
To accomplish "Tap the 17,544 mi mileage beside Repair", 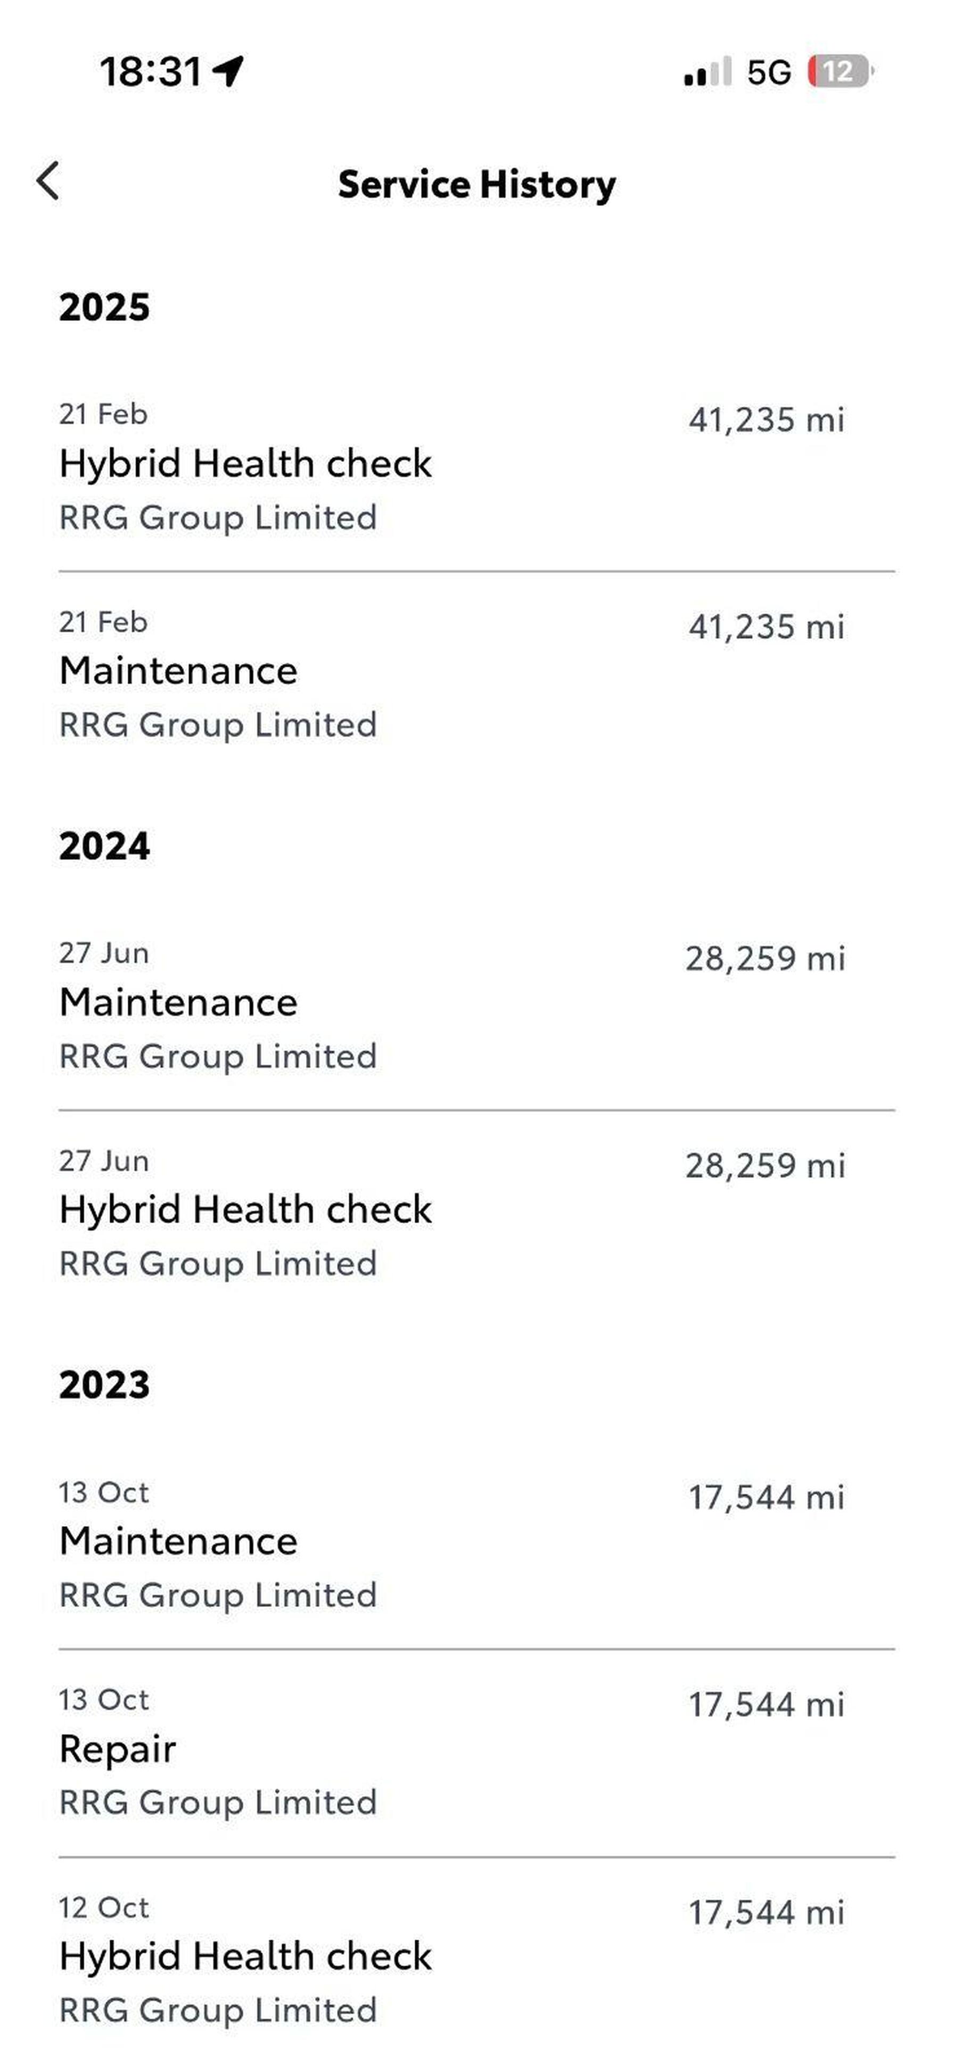I will tap(766, 1705).
